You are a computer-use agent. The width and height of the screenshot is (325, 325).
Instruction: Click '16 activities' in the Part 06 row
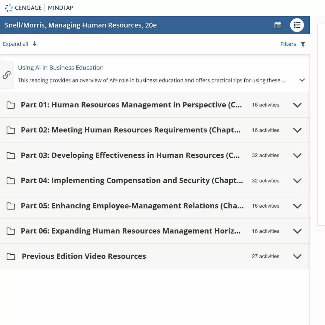265,231
